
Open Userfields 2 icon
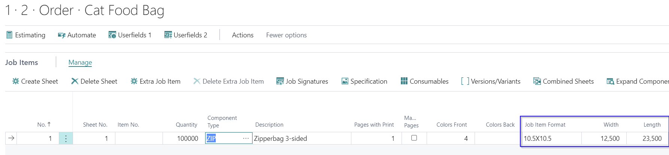coord(168,35)
